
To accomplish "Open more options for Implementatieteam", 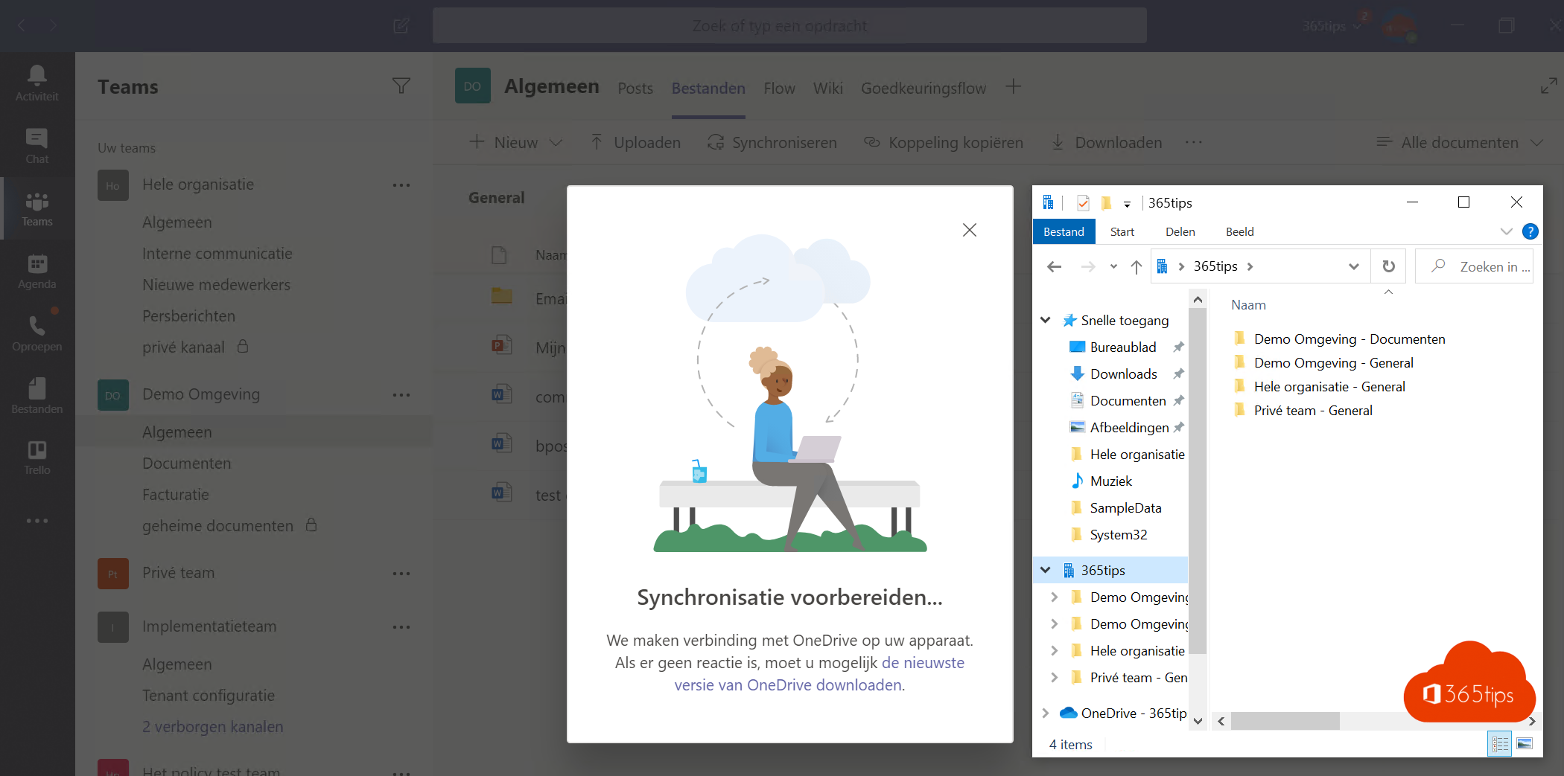I will click(x=401, y=627).
